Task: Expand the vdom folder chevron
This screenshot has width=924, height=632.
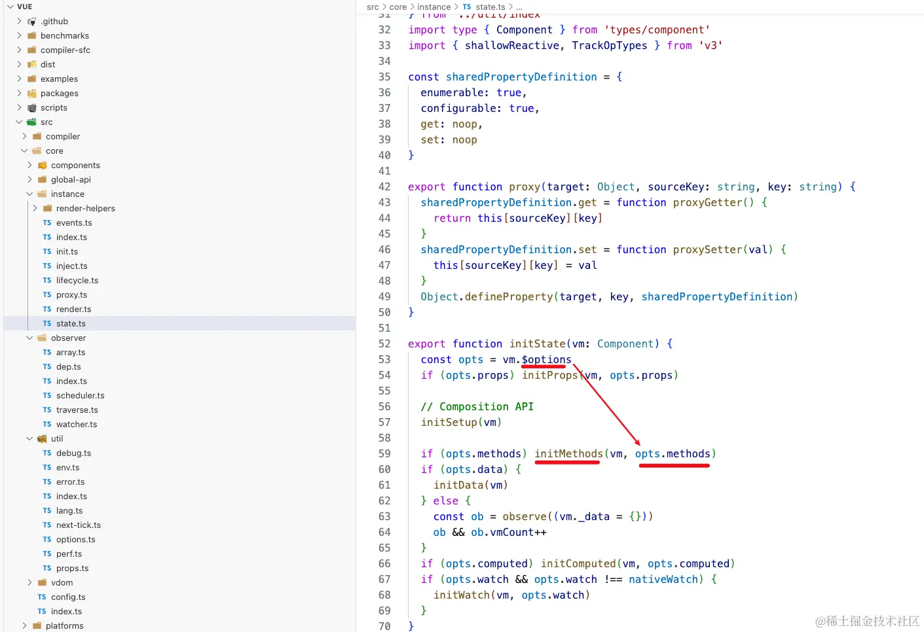Action: (x=29, y=583)
